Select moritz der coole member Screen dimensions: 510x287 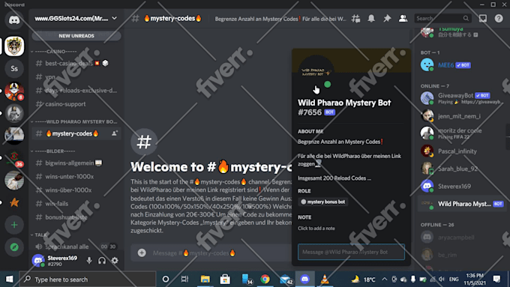pyautogui.click(x=462, y=133)
